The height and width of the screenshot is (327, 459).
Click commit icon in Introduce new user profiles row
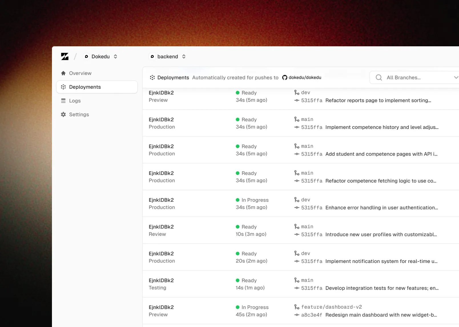297,234
